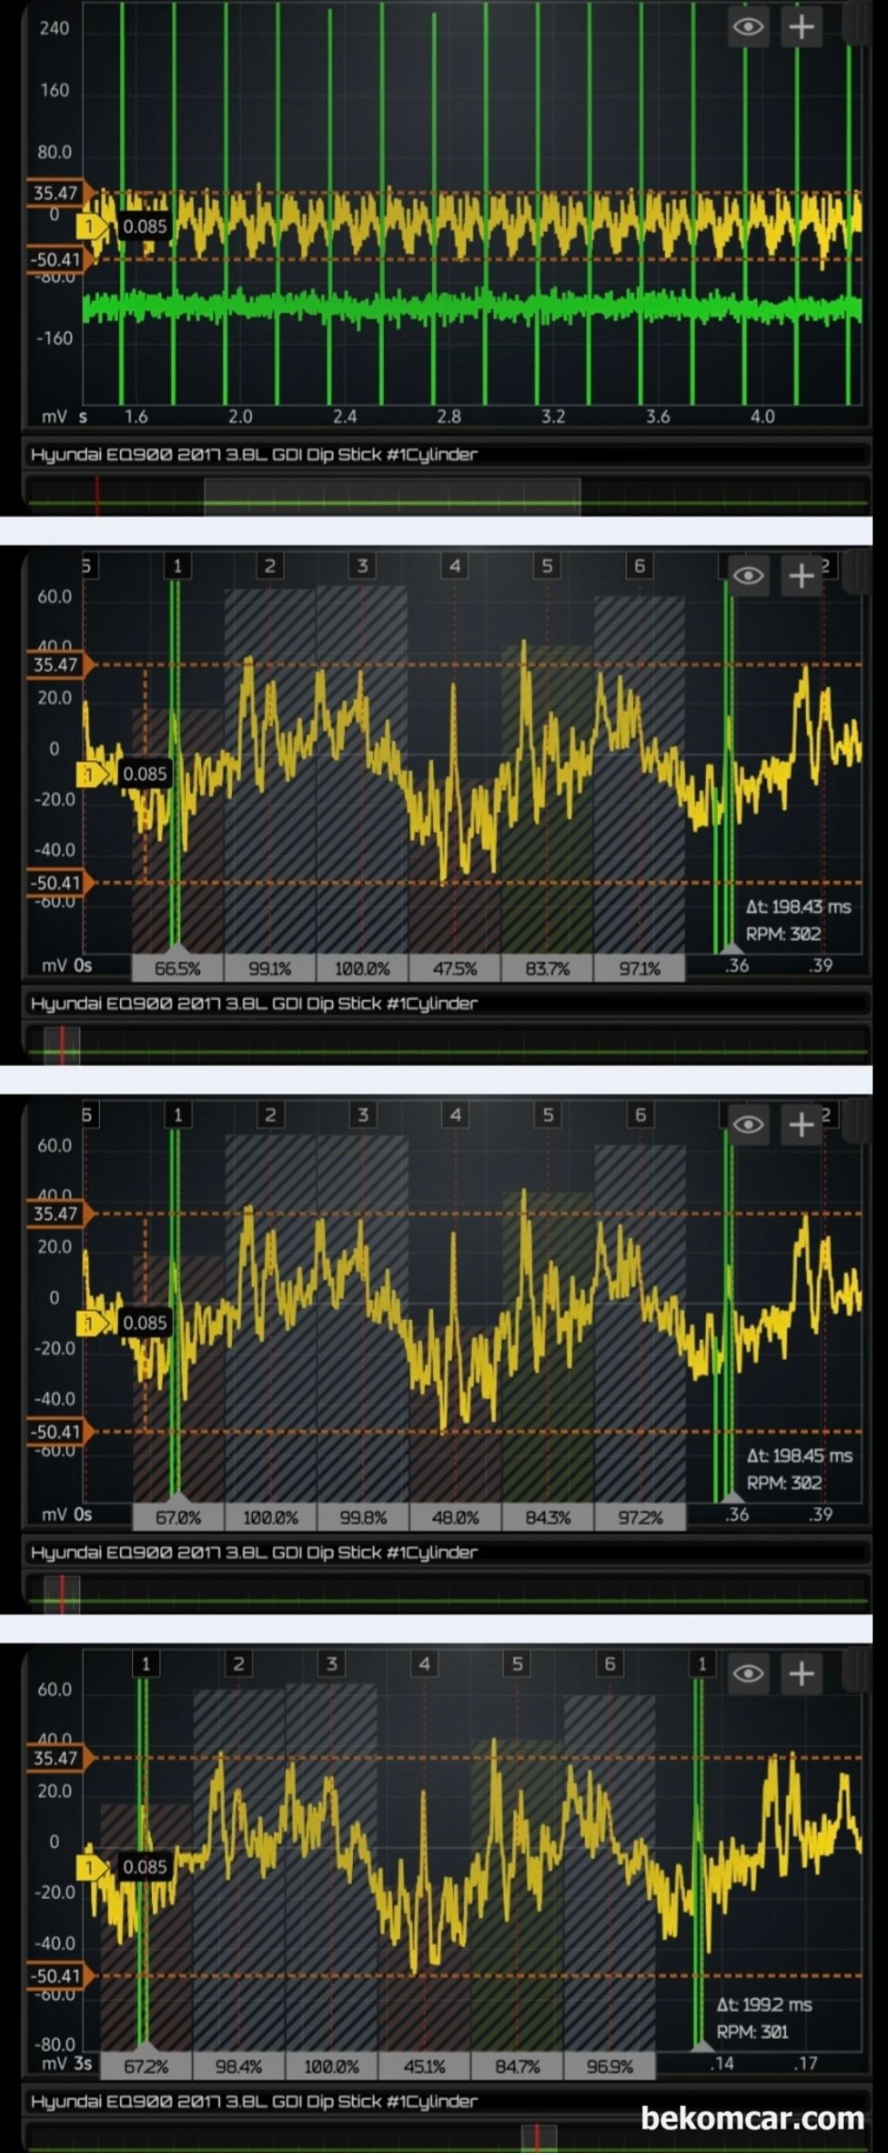The image size is (888, 2153).
Task: Click channel 1 marker 0.085 in the Δt 199.2 ms chart
Action: coord(125,1867)
